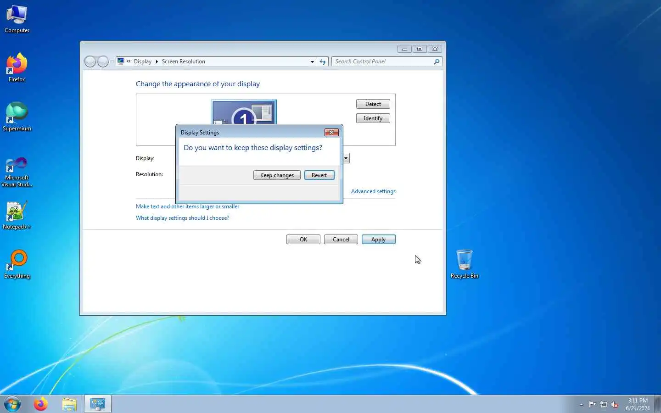Launch the Notepad++ desktop shortcut

pos(17,215)
